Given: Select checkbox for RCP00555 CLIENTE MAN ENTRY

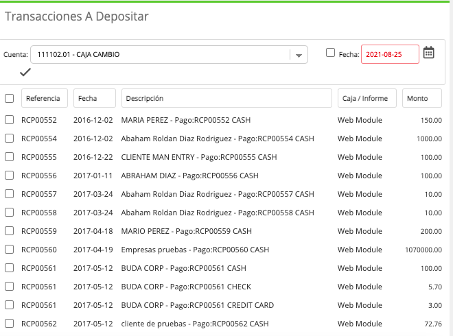Looking at the screenshot, I should coord(9,157).
